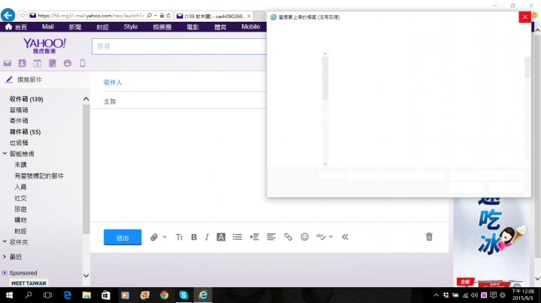
Task: Insert a bulleted list
Action: pos(237,237)
